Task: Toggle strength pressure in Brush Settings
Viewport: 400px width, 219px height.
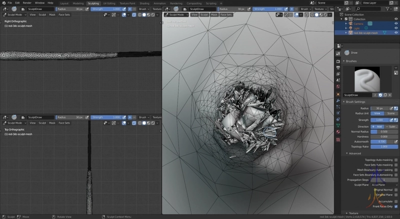Action: click(x=391, y=120)
